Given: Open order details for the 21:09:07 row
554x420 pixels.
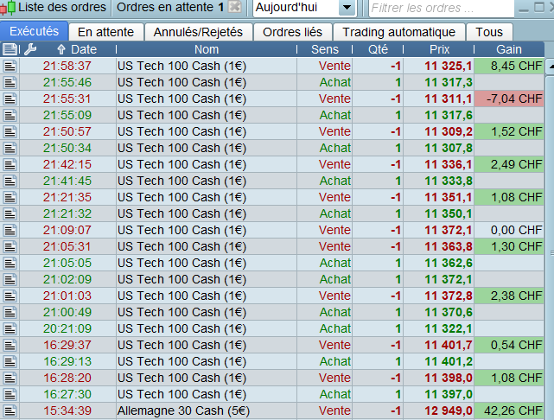Looking at the screenshot, I should [10, 231].
